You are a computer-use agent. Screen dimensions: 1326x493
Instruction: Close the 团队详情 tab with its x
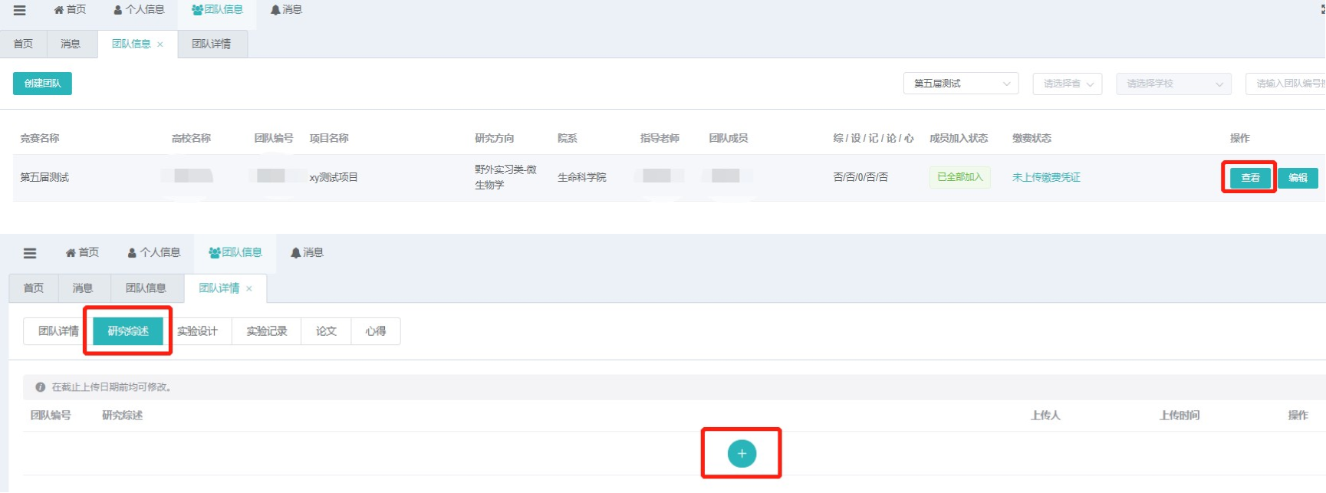[249, 289]
